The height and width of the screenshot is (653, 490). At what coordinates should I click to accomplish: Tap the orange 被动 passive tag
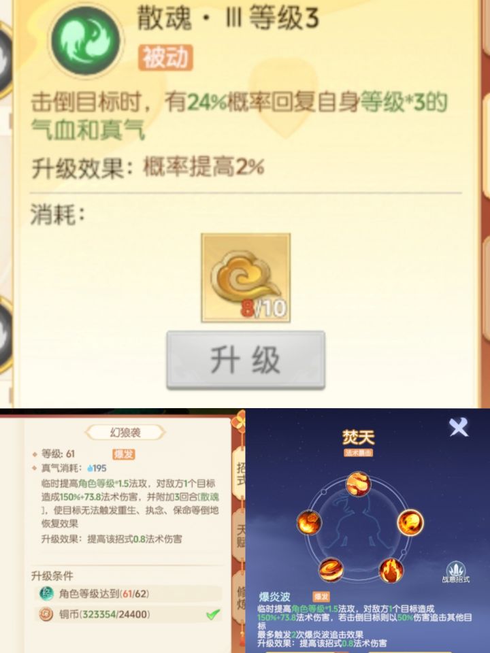click(165, 57)
